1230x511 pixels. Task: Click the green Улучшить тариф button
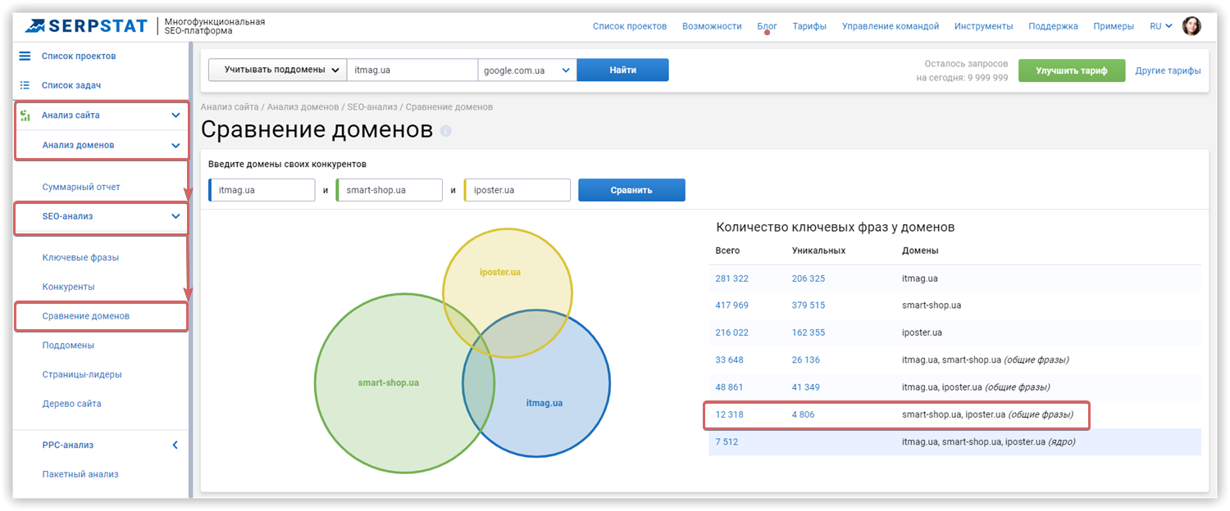point(1072,70)
